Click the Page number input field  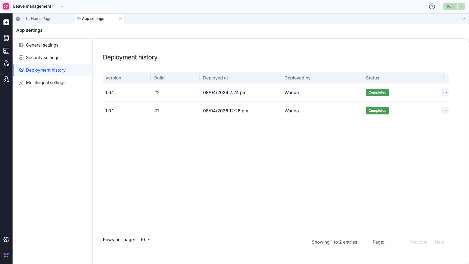pyautogui.click(x=392, y=242)
